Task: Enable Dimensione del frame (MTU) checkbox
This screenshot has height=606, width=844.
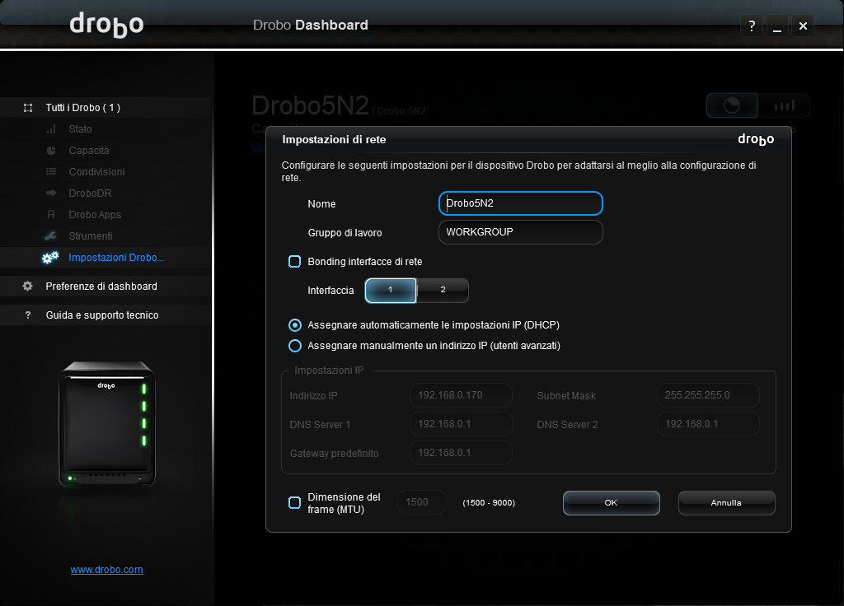Action: tap(294, 503)
